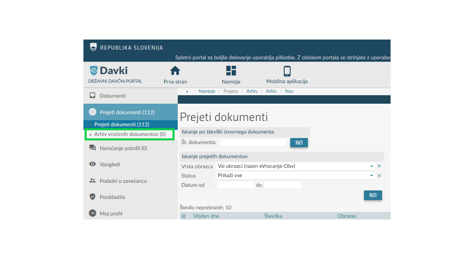Screen dimensions: 474x259
Task: Focus the Št. dokumenta input field
Action: point(253,142)
